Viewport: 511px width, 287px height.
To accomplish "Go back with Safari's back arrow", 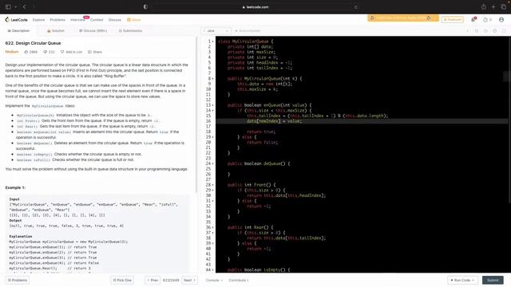I will [24, 7].
